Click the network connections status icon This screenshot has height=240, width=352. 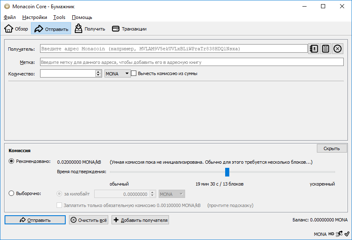coord(339,234)
